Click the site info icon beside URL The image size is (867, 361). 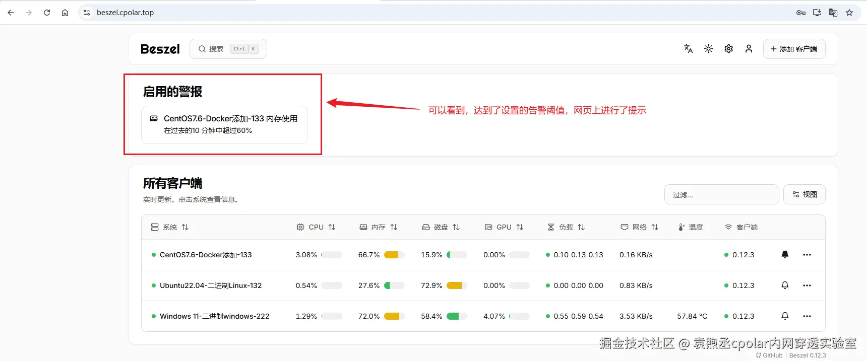tap(87, 13)
